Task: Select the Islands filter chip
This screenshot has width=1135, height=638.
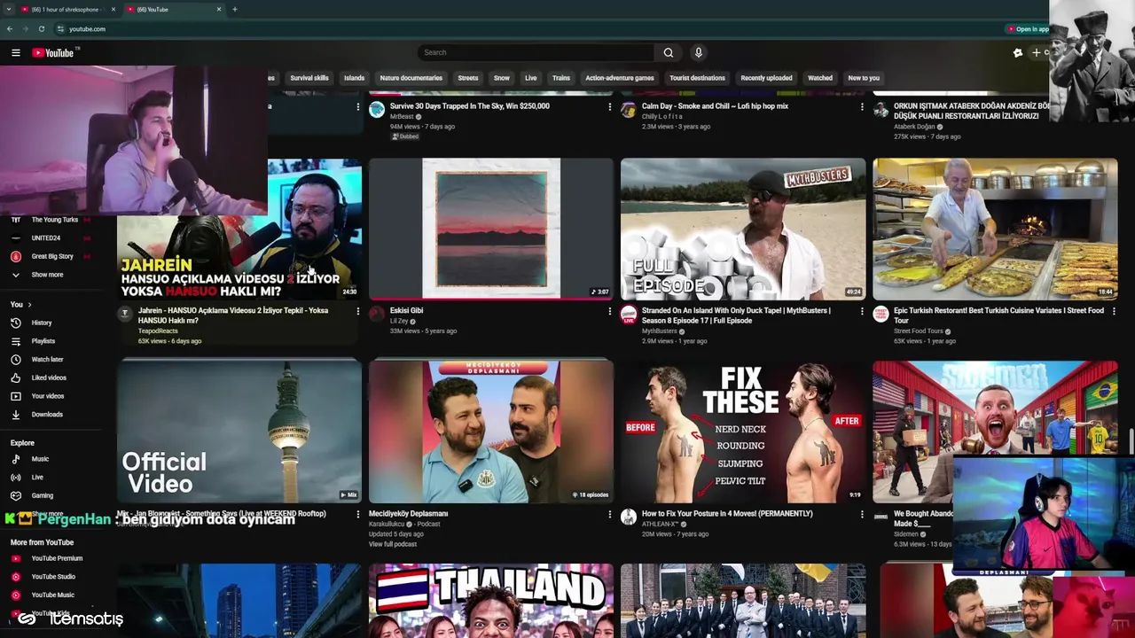Action: [354, 78]
